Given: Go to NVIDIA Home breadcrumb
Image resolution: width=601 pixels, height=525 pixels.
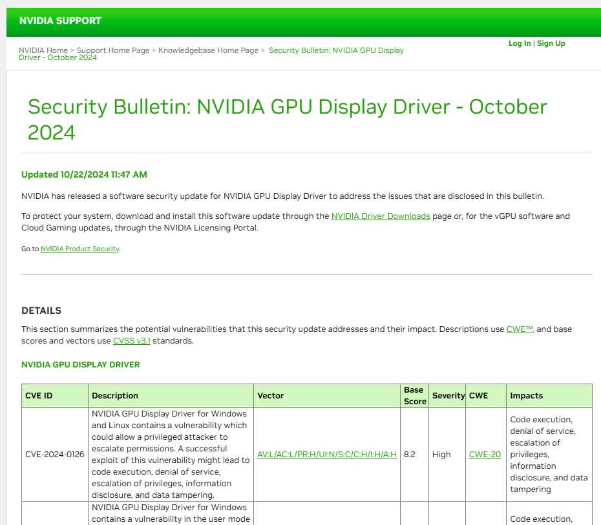Looking at the screenshot, I should (43, 50).
